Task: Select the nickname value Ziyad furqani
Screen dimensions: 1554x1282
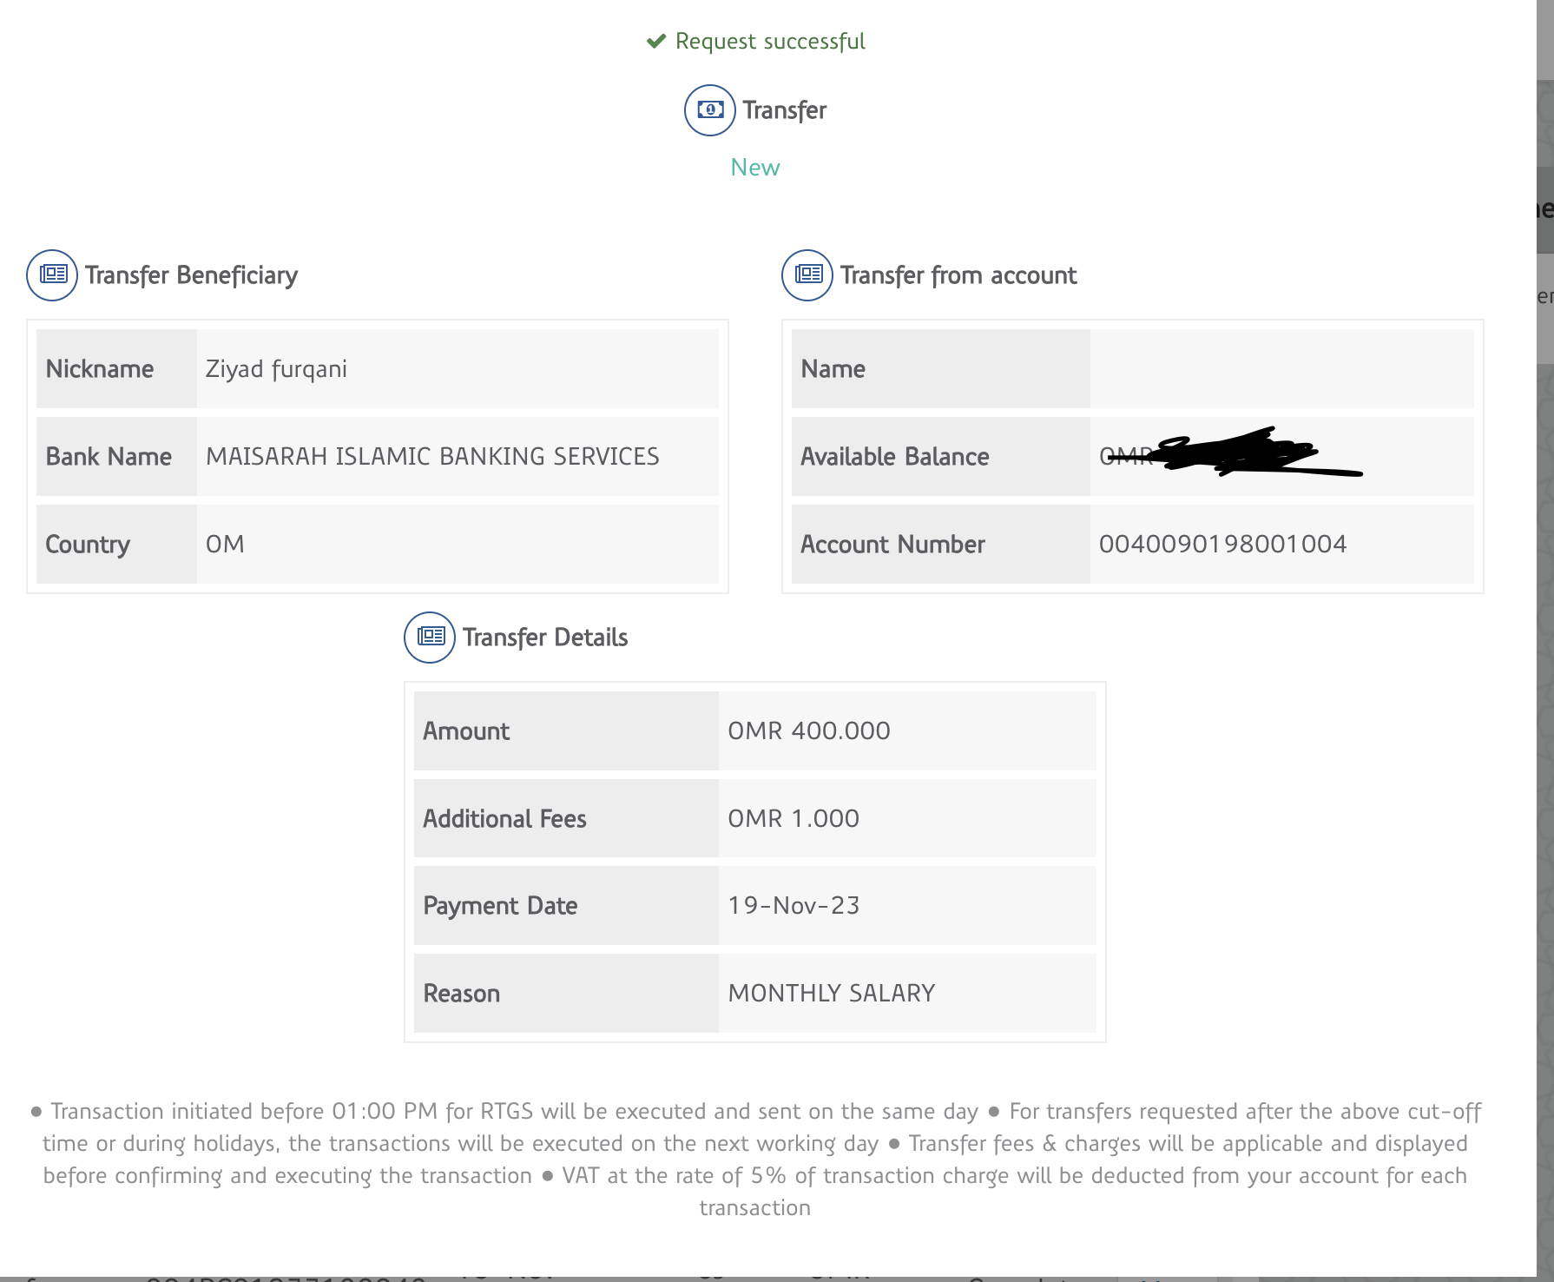Action: (276, 369)
